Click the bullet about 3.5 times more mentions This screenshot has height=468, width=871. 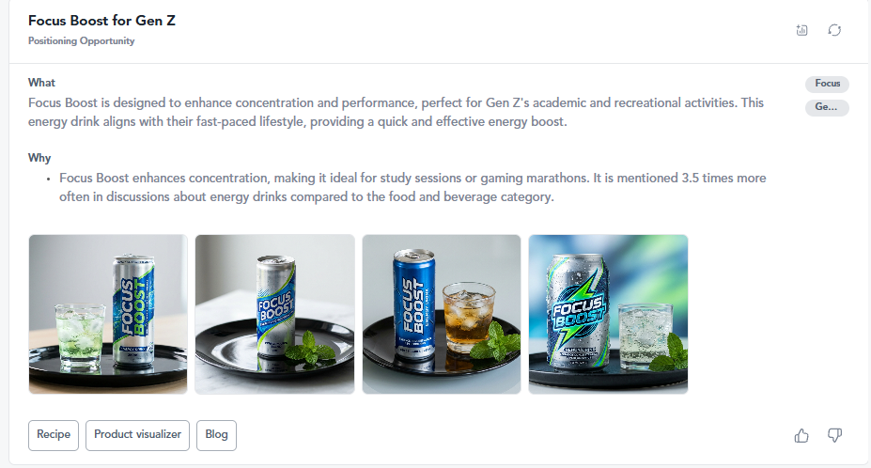click(412, 187)
